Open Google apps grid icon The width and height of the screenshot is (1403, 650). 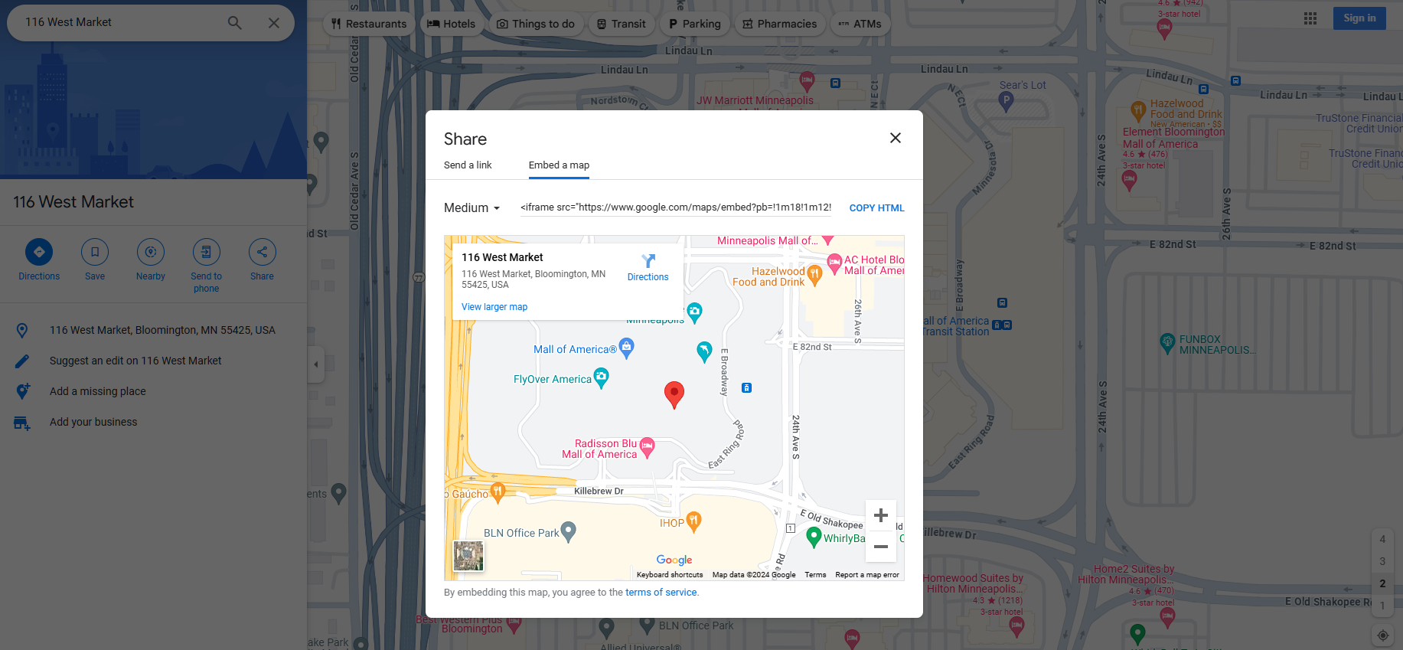point(1310,18)
